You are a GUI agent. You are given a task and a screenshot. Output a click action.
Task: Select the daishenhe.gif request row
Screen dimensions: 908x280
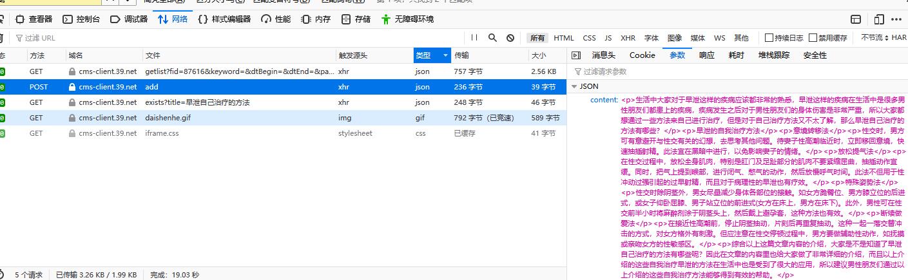[x=283, y=117]
